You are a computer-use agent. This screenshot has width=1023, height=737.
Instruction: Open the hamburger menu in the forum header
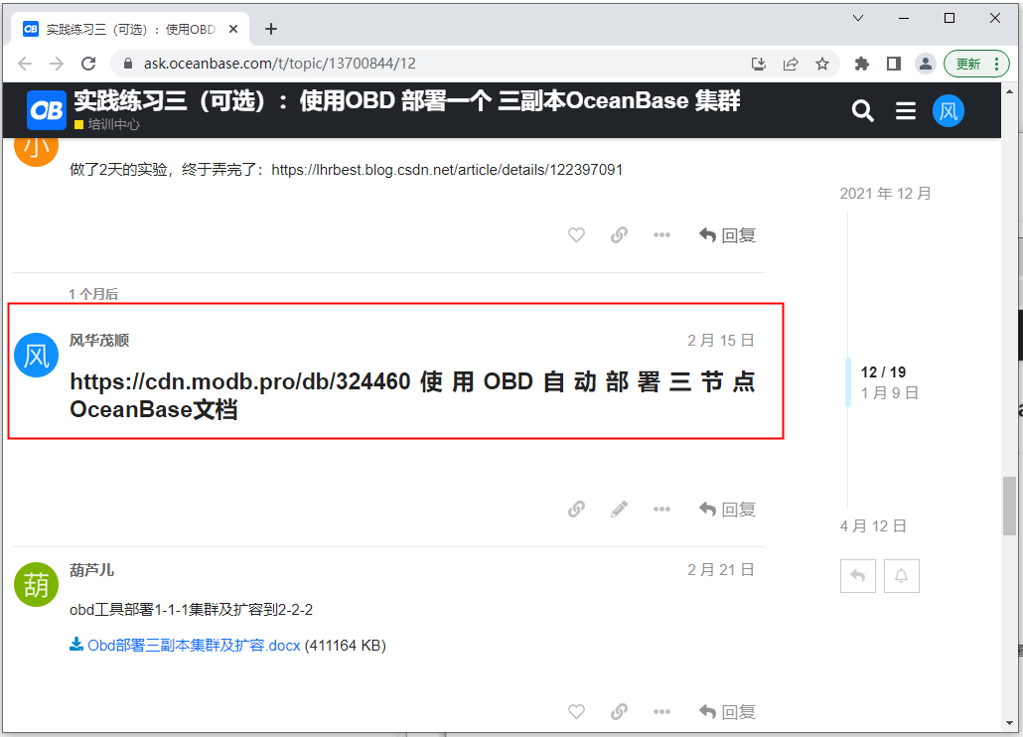coord(905,111)
